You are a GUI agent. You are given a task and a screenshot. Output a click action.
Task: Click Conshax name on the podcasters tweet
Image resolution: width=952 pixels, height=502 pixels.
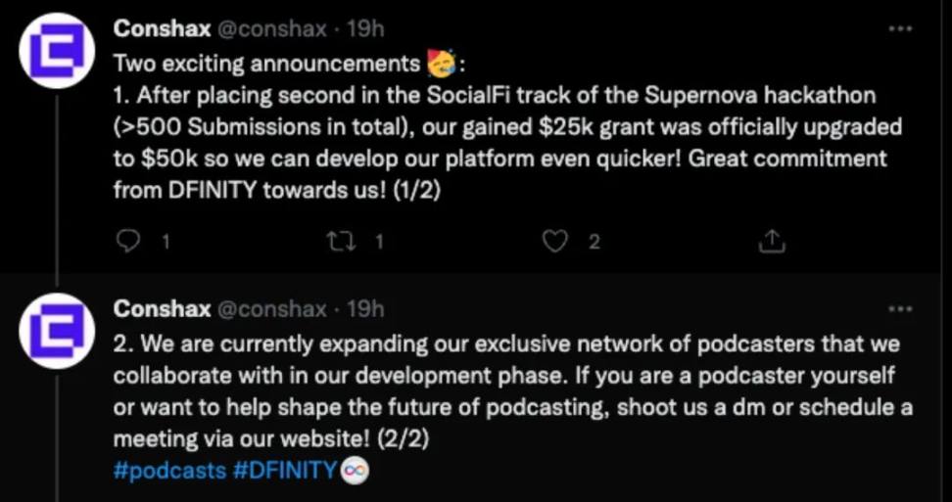(162, 309)
